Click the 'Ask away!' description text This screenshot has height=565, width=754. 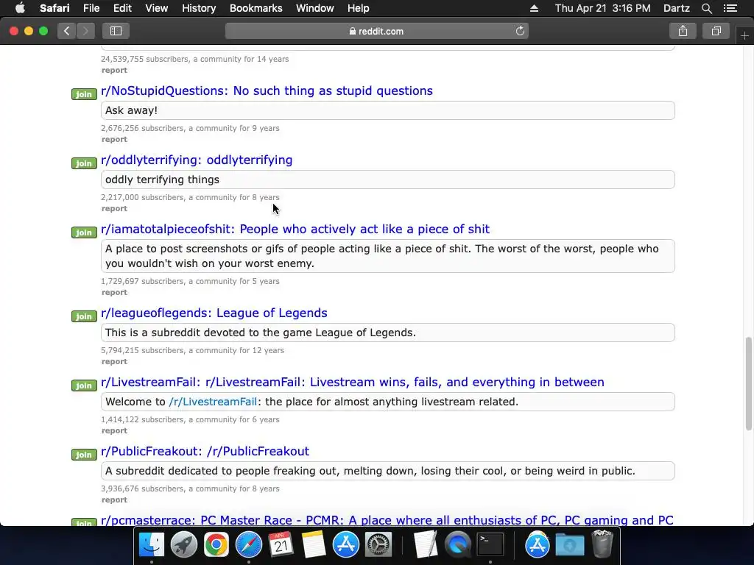point(131,110)
